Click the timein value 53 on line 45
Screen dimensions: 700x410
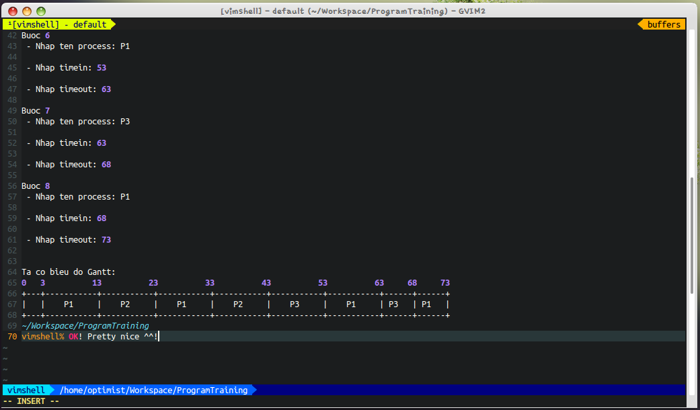[x=102, y=68]
